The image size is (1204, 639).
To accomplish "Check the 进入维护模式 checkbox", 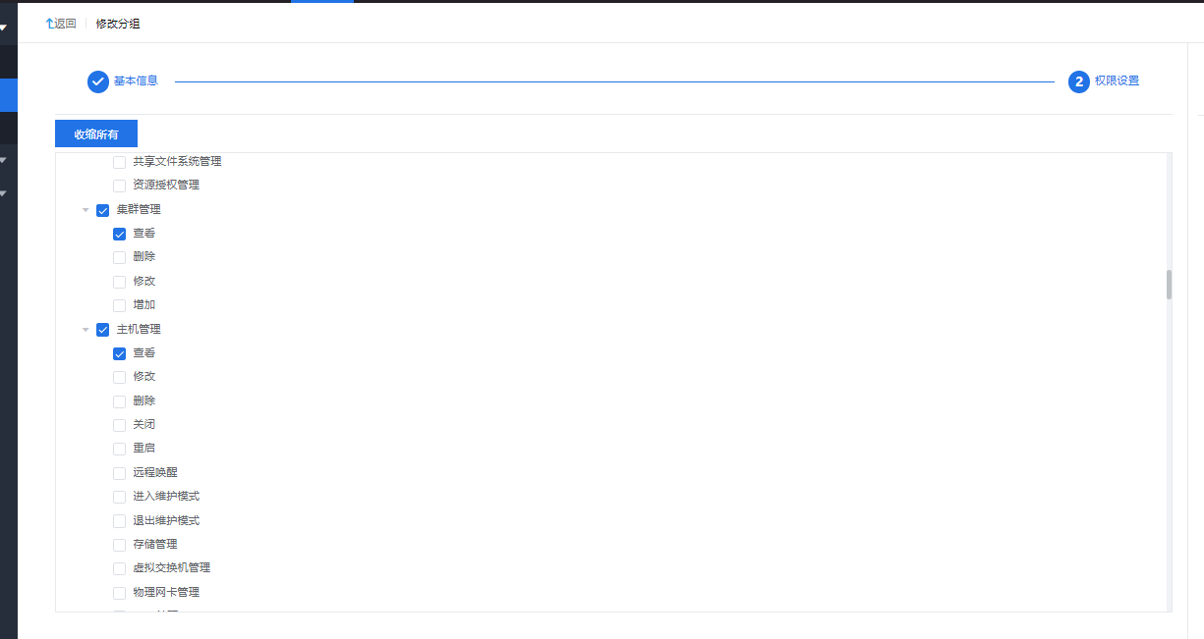I will tap(120, 497).
